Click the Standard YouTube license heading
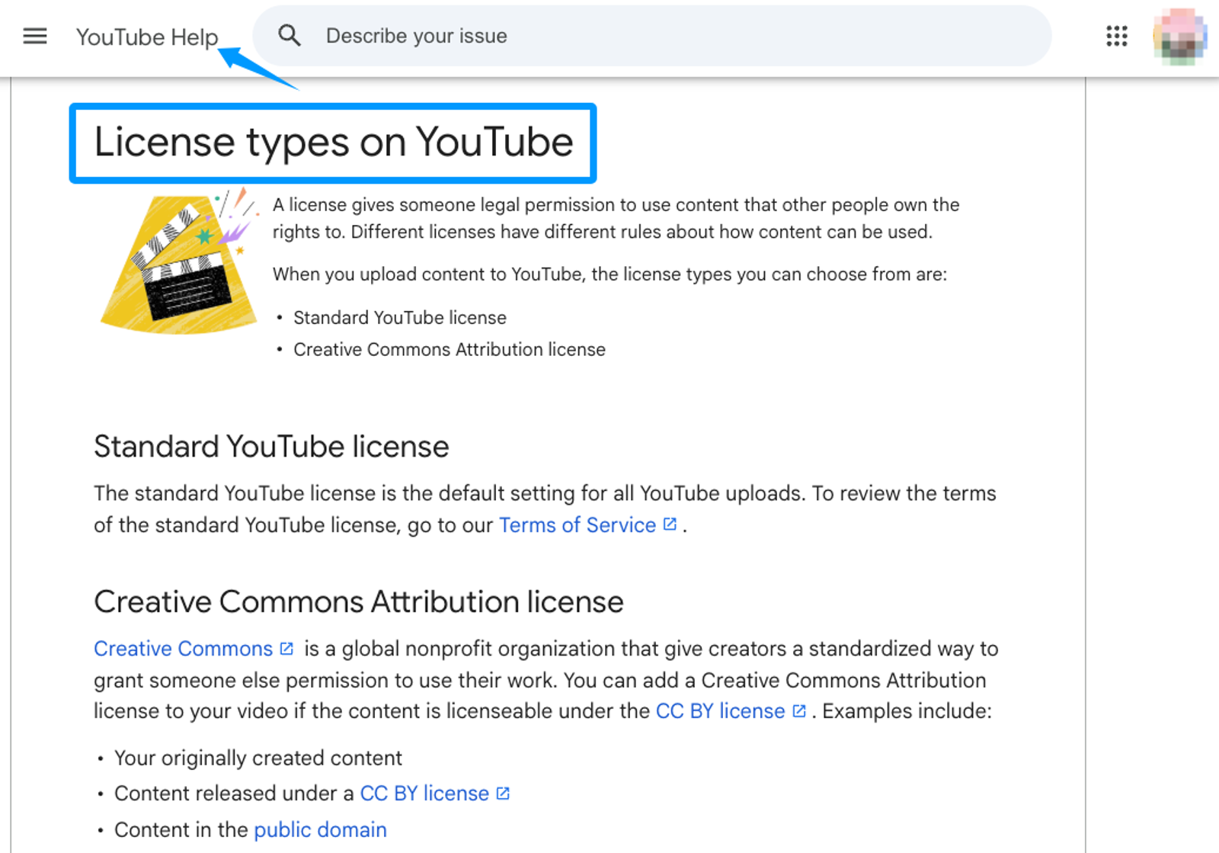Screen dimensions: 1219x853 [271, 446]
